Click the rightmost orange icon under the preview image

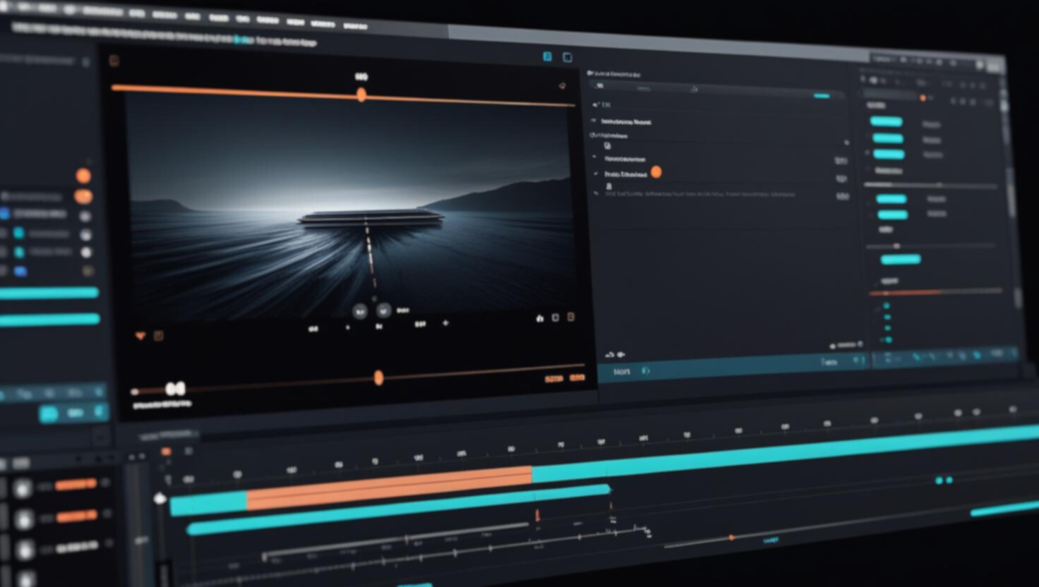[571, 317]
